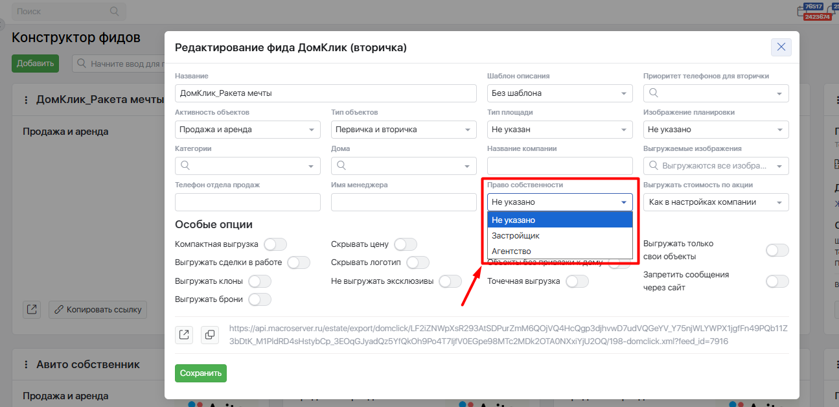
Task: Open the three-dot menu for Авито собственник
Action: tap(26, 365)
